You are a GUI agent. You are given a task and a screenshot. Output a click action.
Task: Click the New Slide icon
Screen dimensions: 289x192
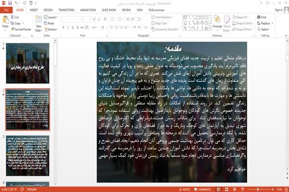pos(39,19)
